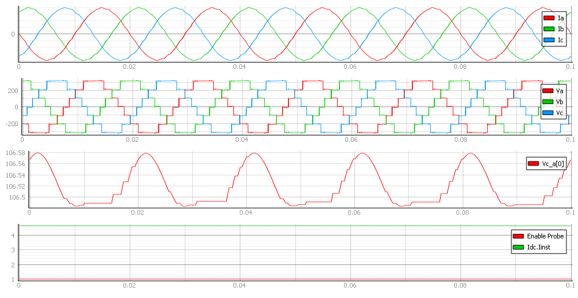578x298 pixels.
Task: Click the green Vb legend swatch
Action: point(547,102)
